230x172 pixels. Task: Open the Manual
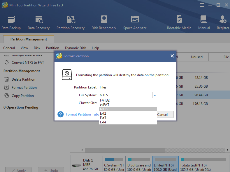click(x=204, y=22)
